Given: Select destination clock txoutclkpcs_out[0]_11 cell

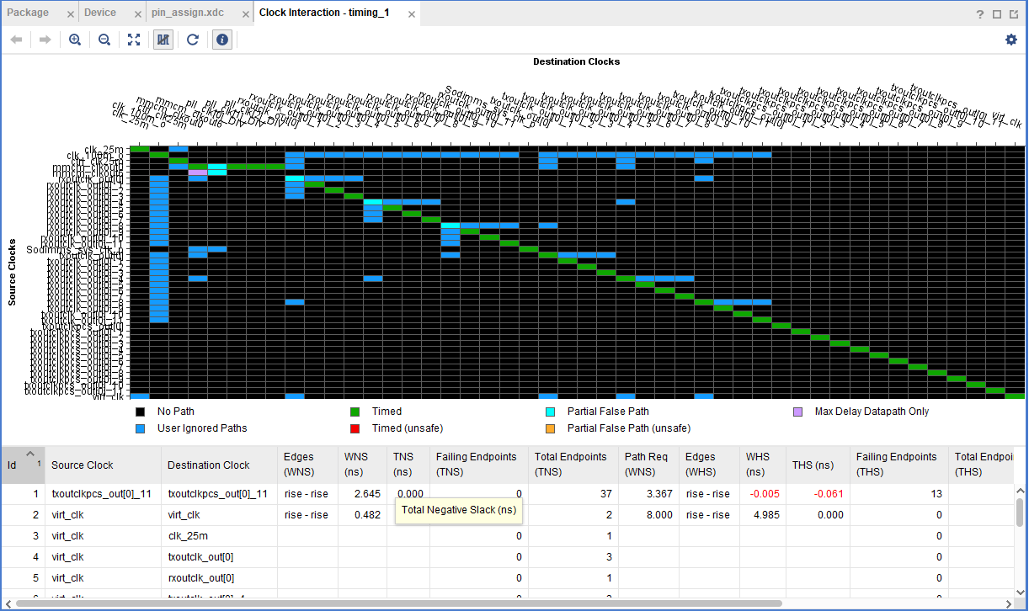Looking at the screenshot, I should pyautogui.click(x=217, y=494).
